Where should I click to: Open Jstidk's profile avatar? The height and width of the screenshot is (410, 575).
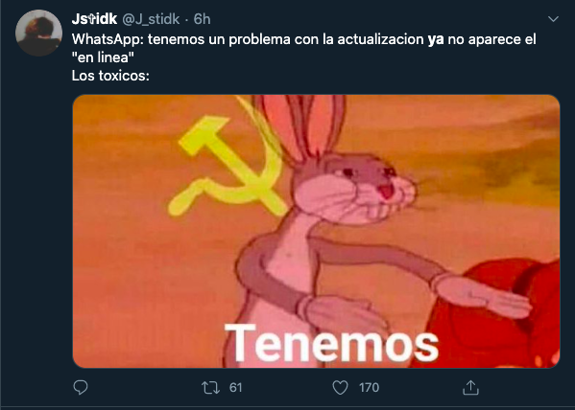(38, 33)
